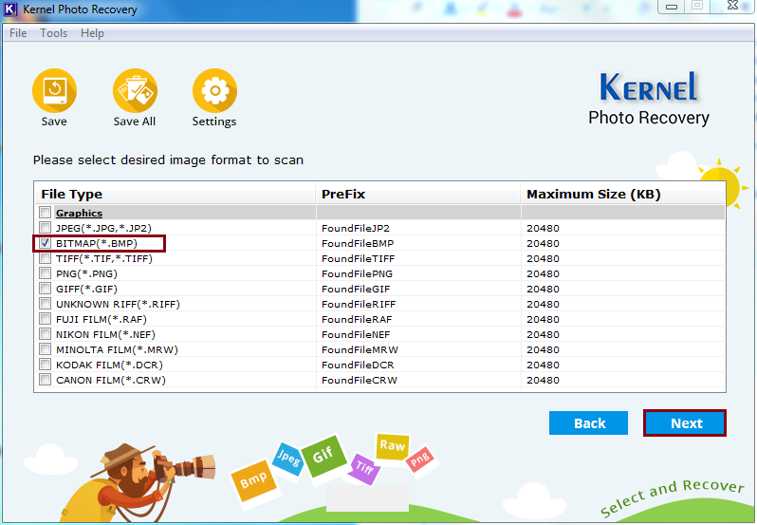This screenshot has width=757, height=525.
Task: Click the FoundFileMRW prefix cell
Action: coord(360,349)
